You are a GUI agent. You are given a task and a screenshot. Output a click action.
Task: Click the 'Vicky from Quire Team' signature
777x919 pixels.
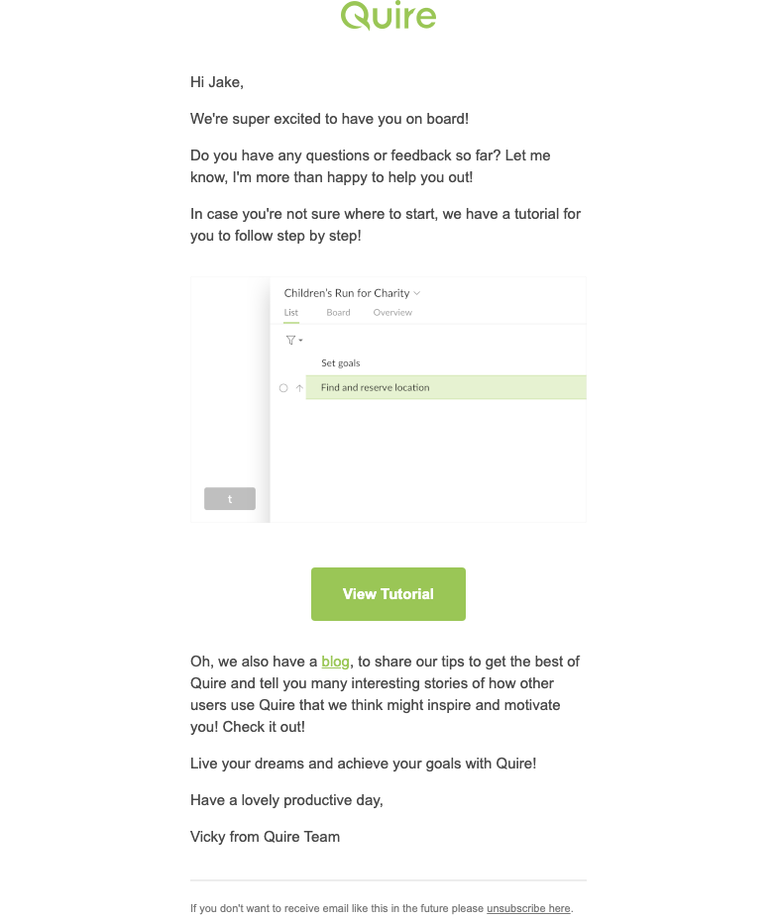coord(265,837)
